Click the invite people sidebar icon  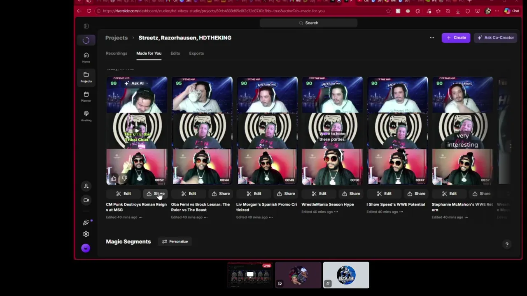[86, 186]
